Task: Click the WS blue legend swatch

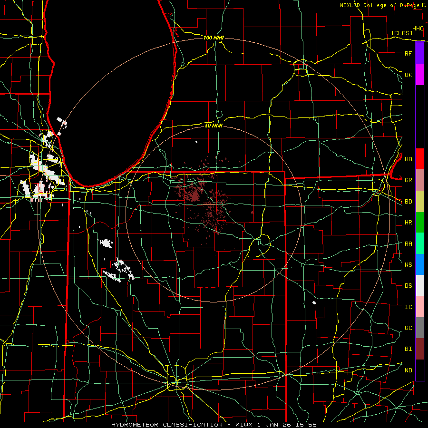Action: pyautogui.click(x=420, y=264)
